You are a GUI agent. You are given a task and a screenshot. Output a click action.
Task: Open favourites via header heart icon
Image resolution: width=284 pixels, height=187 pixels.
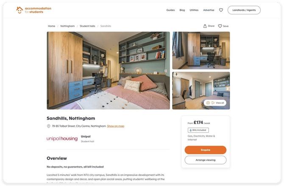221,10
